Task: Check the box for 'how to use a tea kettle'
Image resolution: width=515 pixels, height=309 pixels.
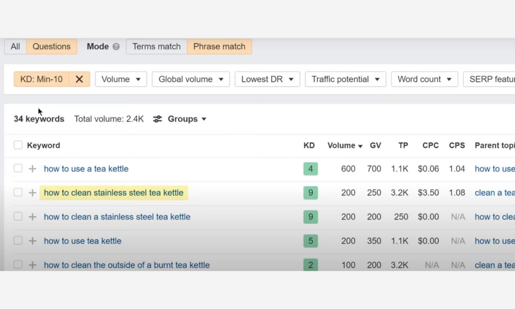Action: tap(18, 169)
